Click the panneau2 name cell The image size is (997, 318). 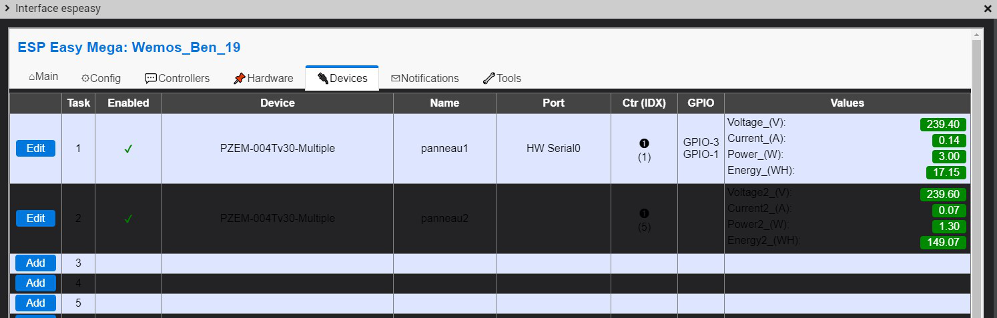click(x=444, y=219)
